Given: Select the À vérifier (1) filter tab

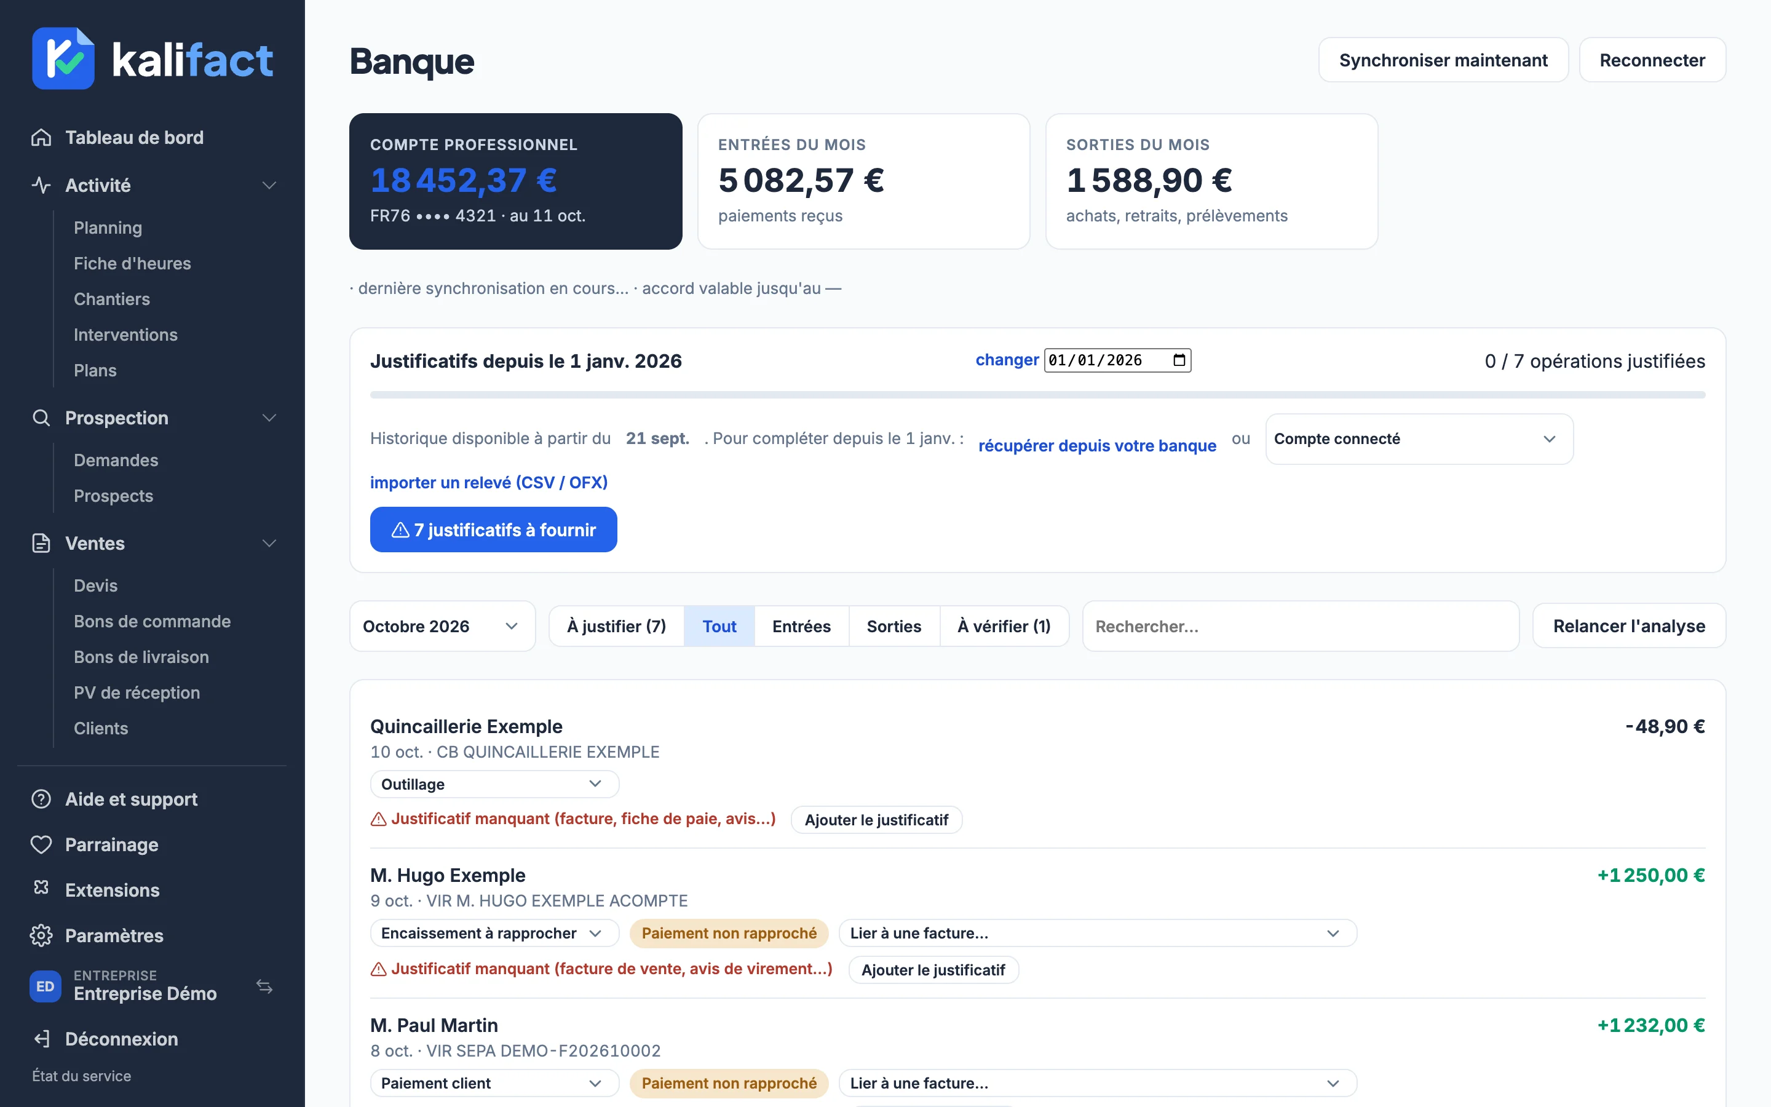Looking at the screenshot, I should tap(1004, 627).
